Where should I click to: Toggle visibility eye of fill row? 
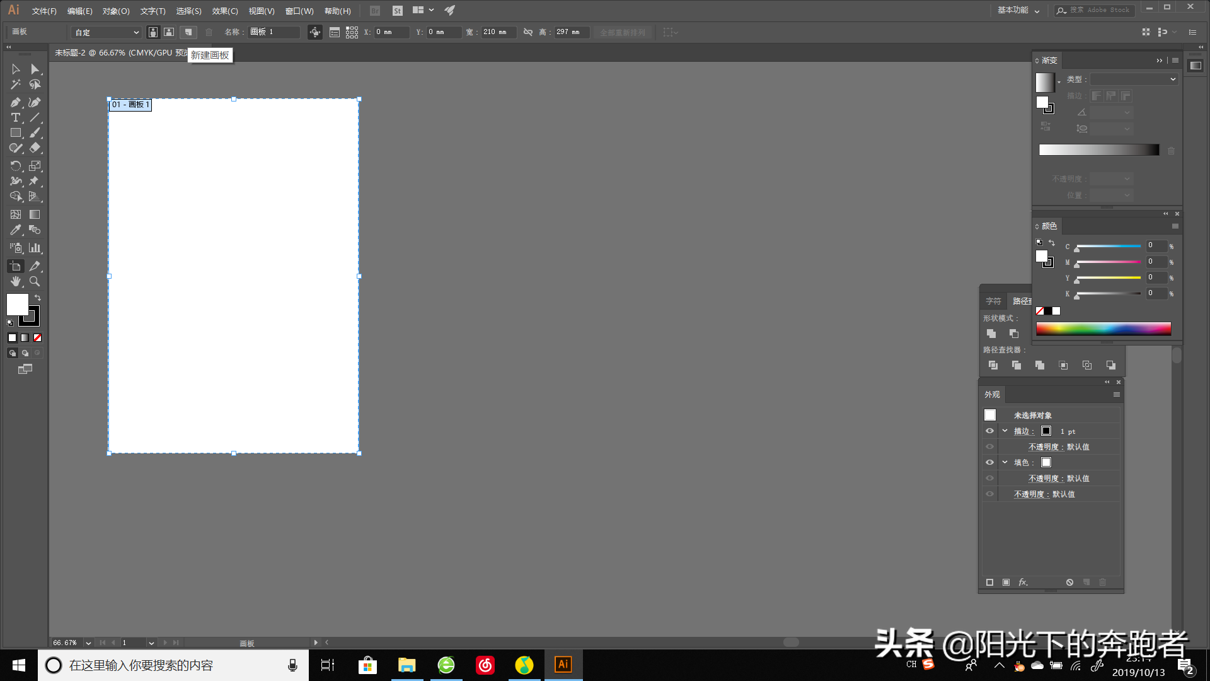[989, 462]
